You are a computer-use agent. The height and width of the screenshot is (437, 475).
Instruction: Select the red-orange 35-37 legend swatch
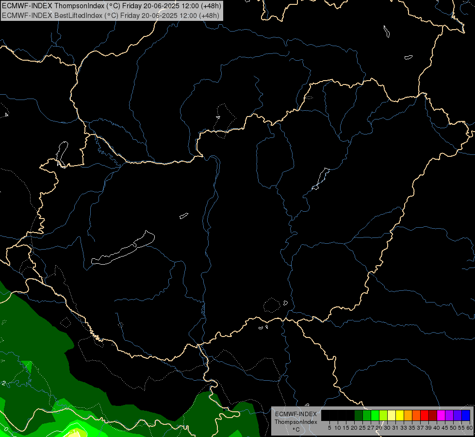(x=416, y=415)
